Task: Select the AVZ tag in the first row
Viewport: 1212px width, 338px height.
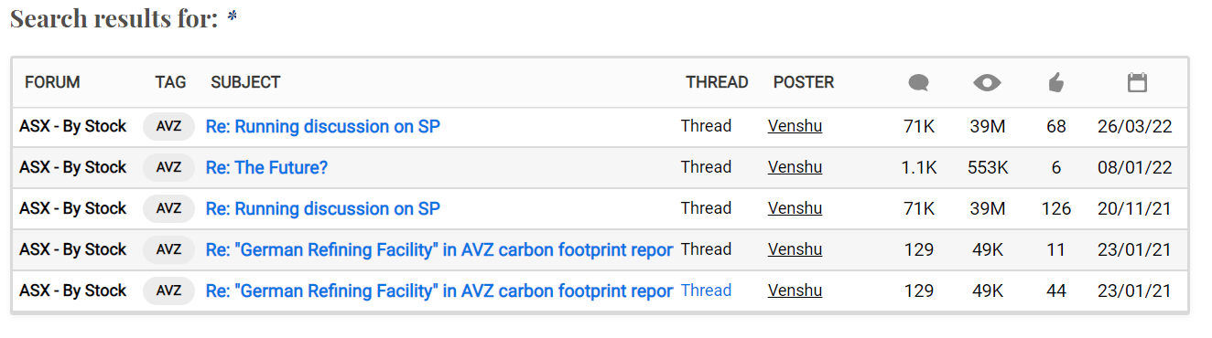Action: 168,126
